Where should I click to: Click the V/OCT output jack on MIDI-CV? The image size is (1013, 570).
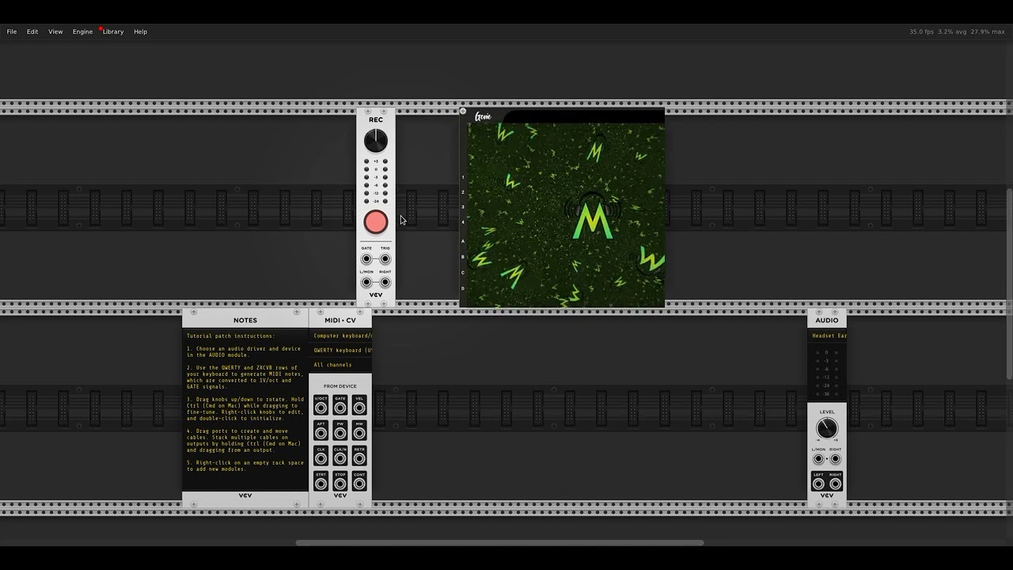click(x=321, y=408)
